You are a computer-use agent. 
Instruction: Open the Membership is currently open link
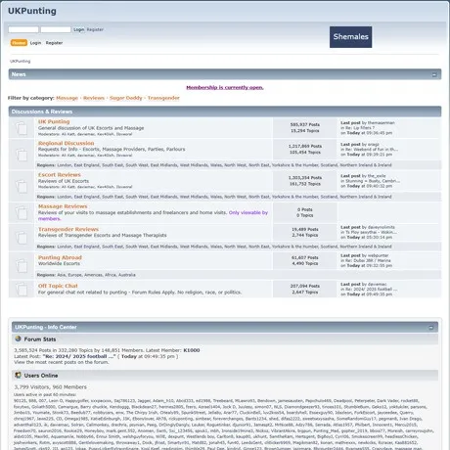coord(225,87)
